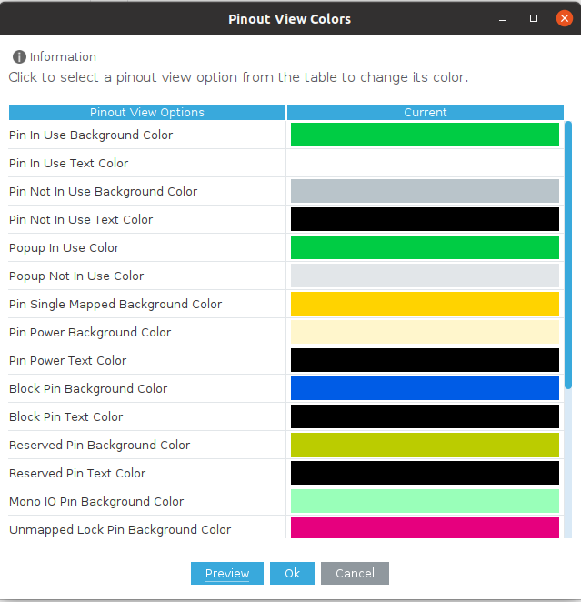Click the Current column header

click(x=426, y=113)
